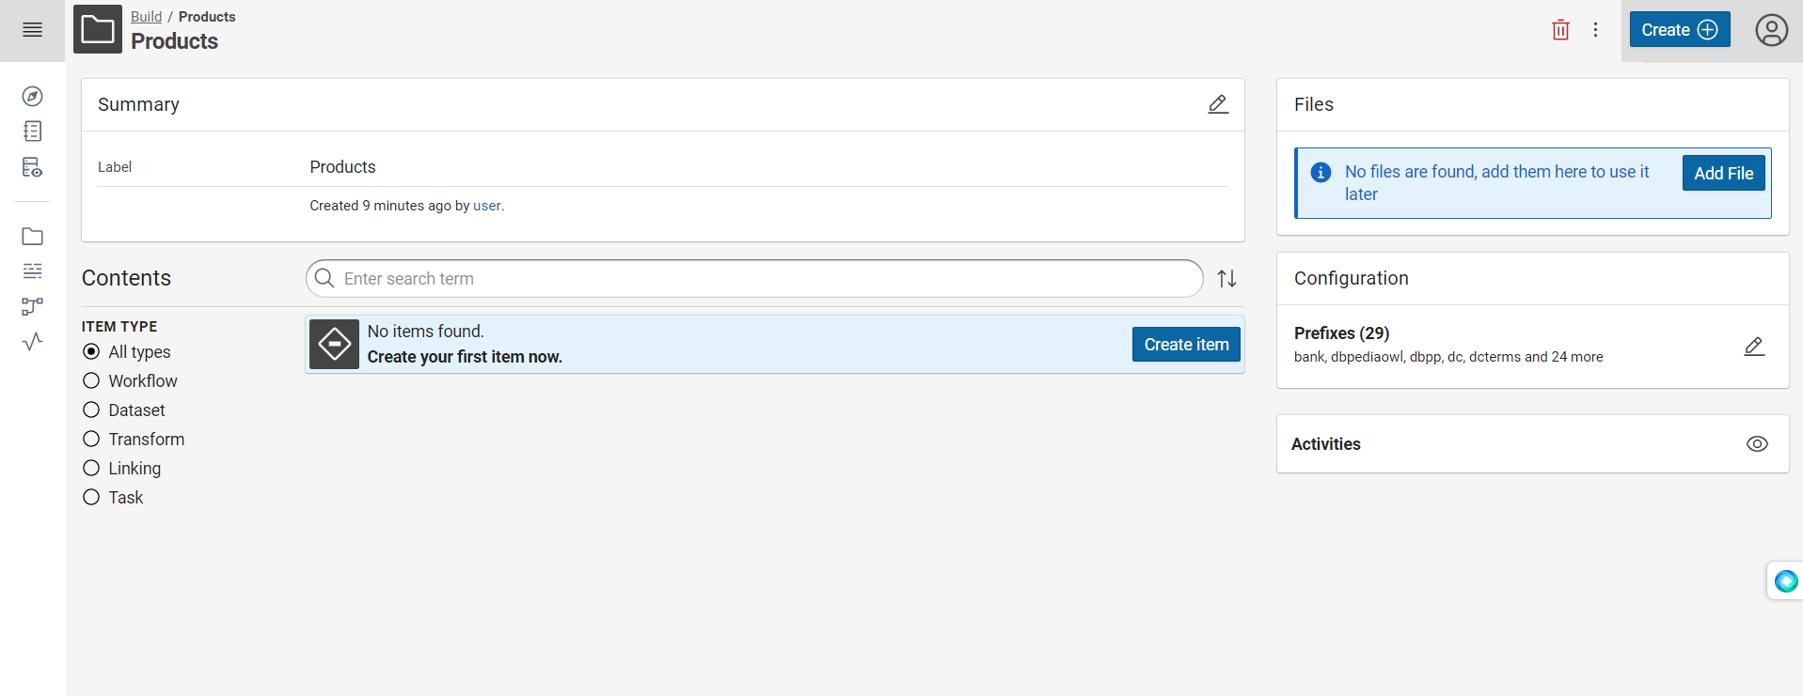Open the sort options arrows

pos(1226,279)
